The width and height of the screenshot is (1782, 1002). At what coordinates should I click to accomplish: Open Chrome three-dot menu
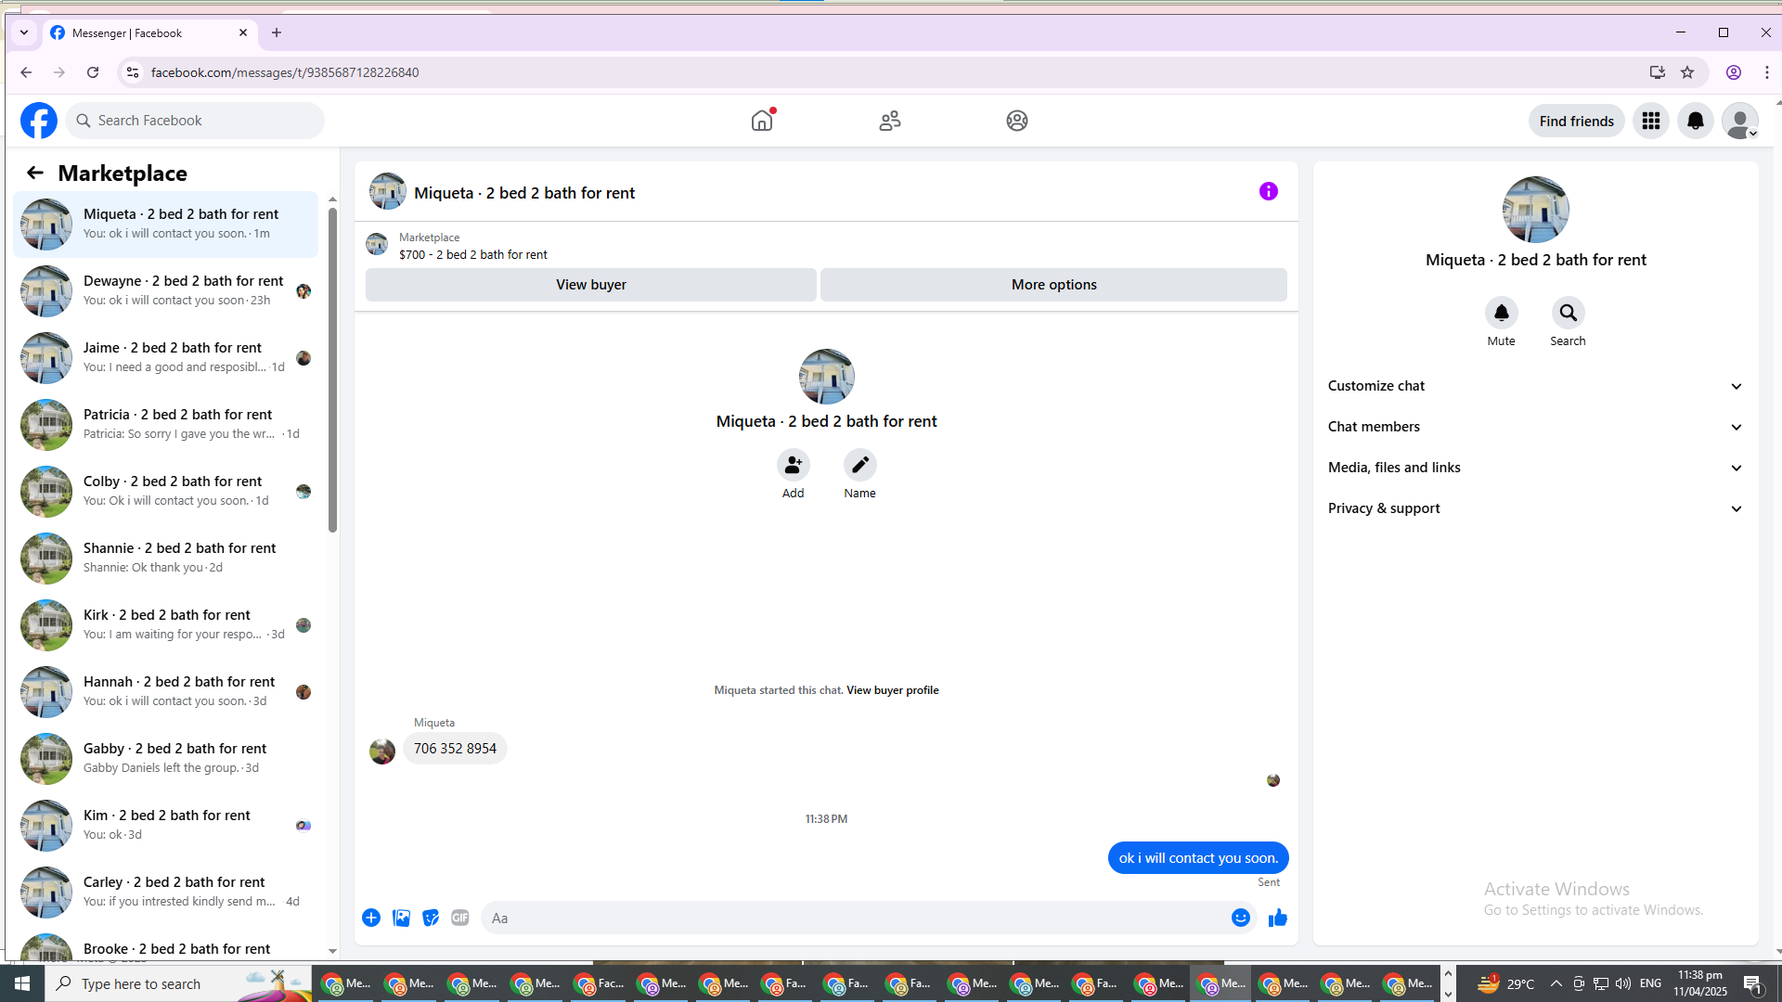(1767, 72)
